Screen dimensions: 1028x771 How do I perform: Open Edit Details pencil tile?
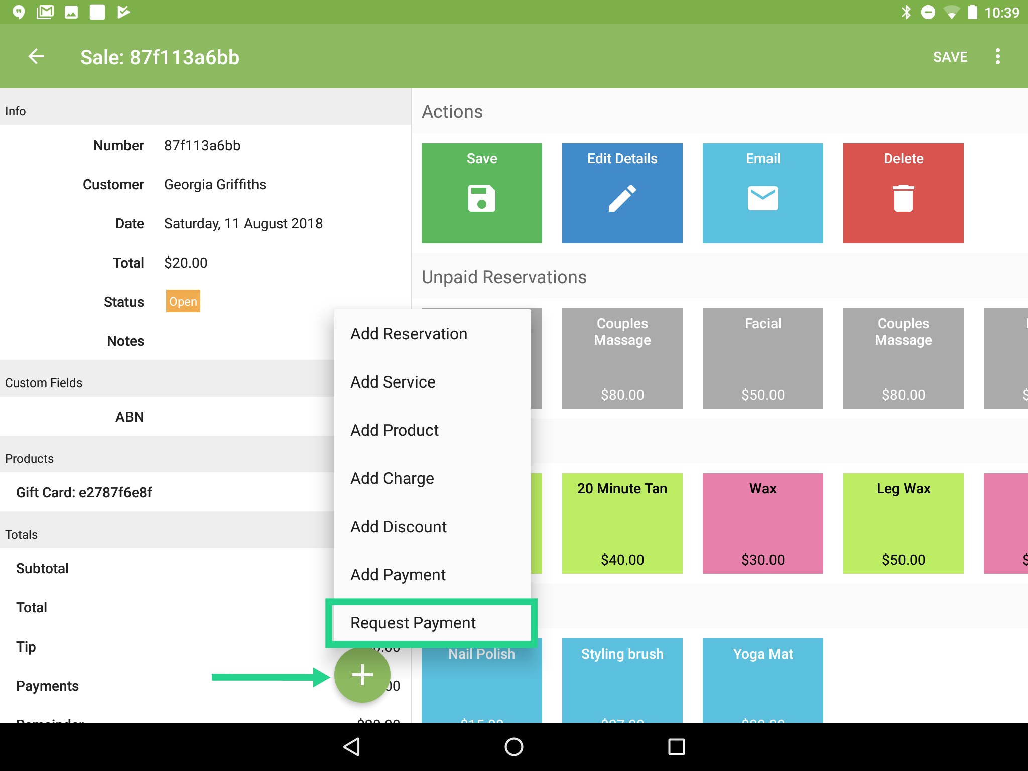click(622, 193)
